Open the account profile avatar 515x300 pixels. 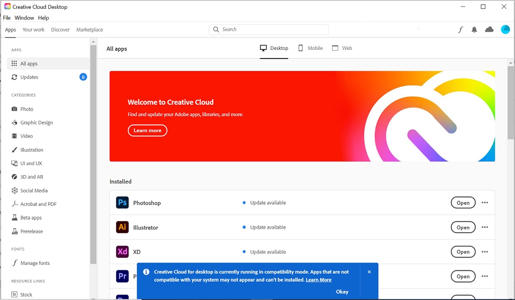505,30
